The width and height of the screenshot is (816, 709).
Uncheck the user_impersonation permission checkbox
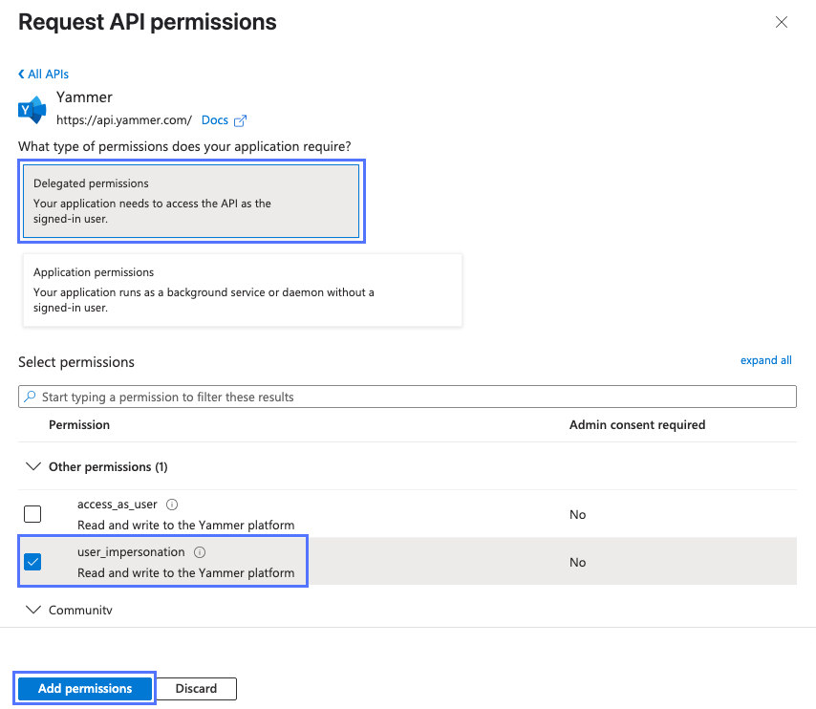click(x=32, y=562)
